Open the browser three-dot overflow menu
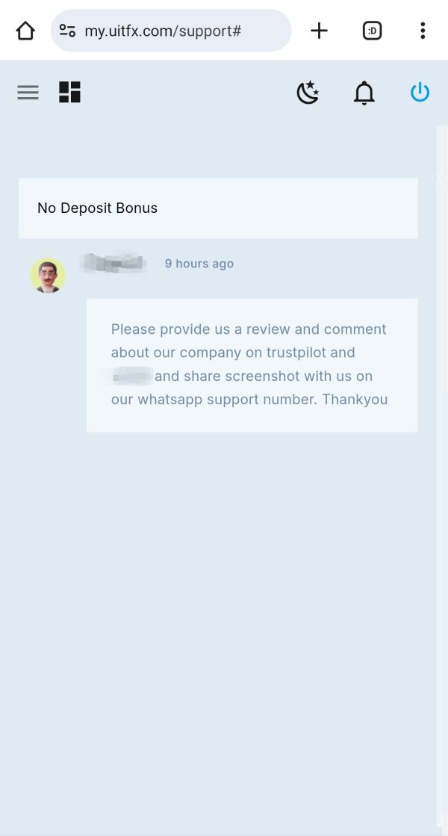 (x=423, y=31)
